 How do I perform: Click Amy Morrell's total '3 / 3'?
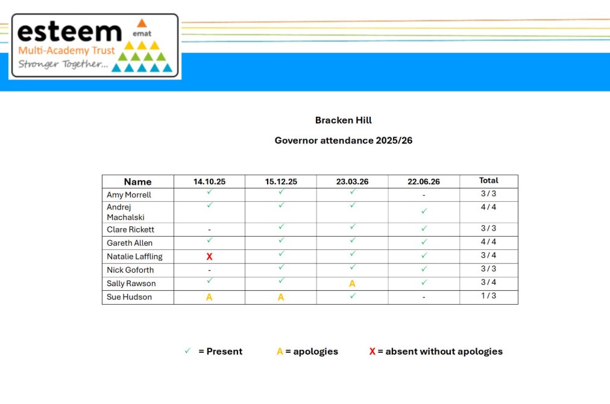pos(489,193)
